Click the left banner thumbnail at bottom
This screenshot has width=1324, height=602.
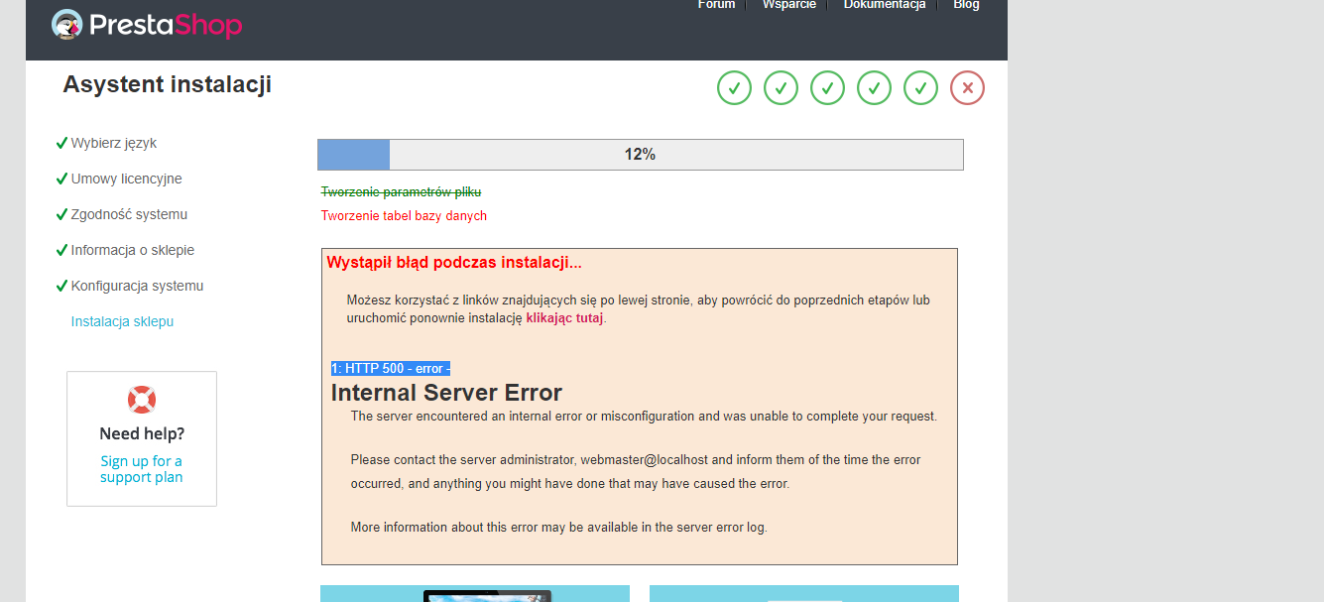[475, 593]
